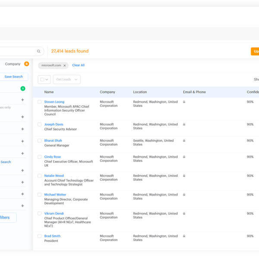Click the Location column header
Image resolution: width=259 pixels, height=259 pixels.
click(x=140, y=92)
